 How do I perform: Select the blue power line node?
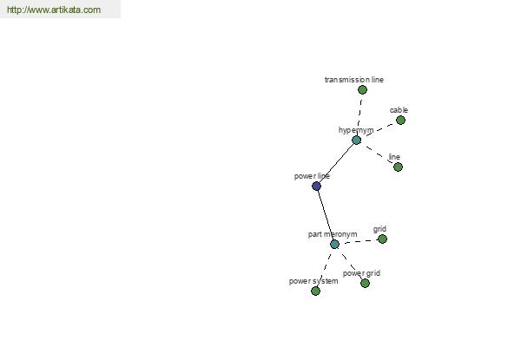pos(316,186)
